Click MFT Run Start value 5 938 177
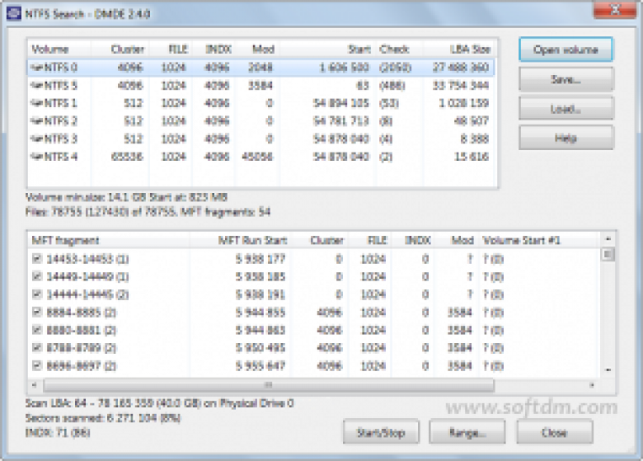The height and width of the screenshot is (461, 643). 260,259
